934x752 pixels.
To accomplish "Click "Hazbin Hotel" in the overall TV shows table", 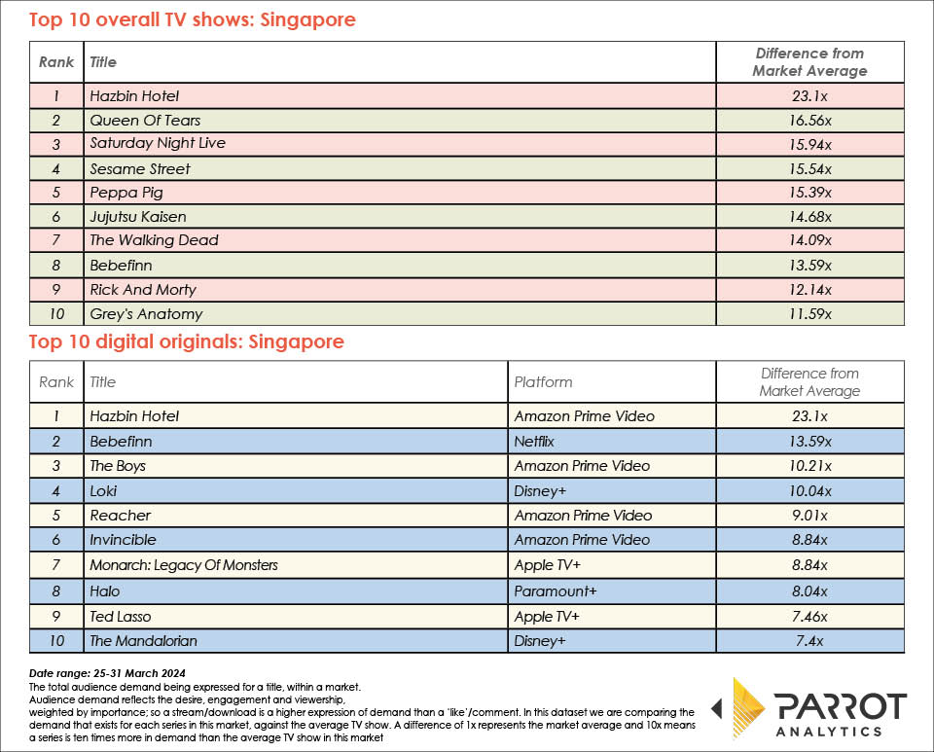I will coord(134,96).
